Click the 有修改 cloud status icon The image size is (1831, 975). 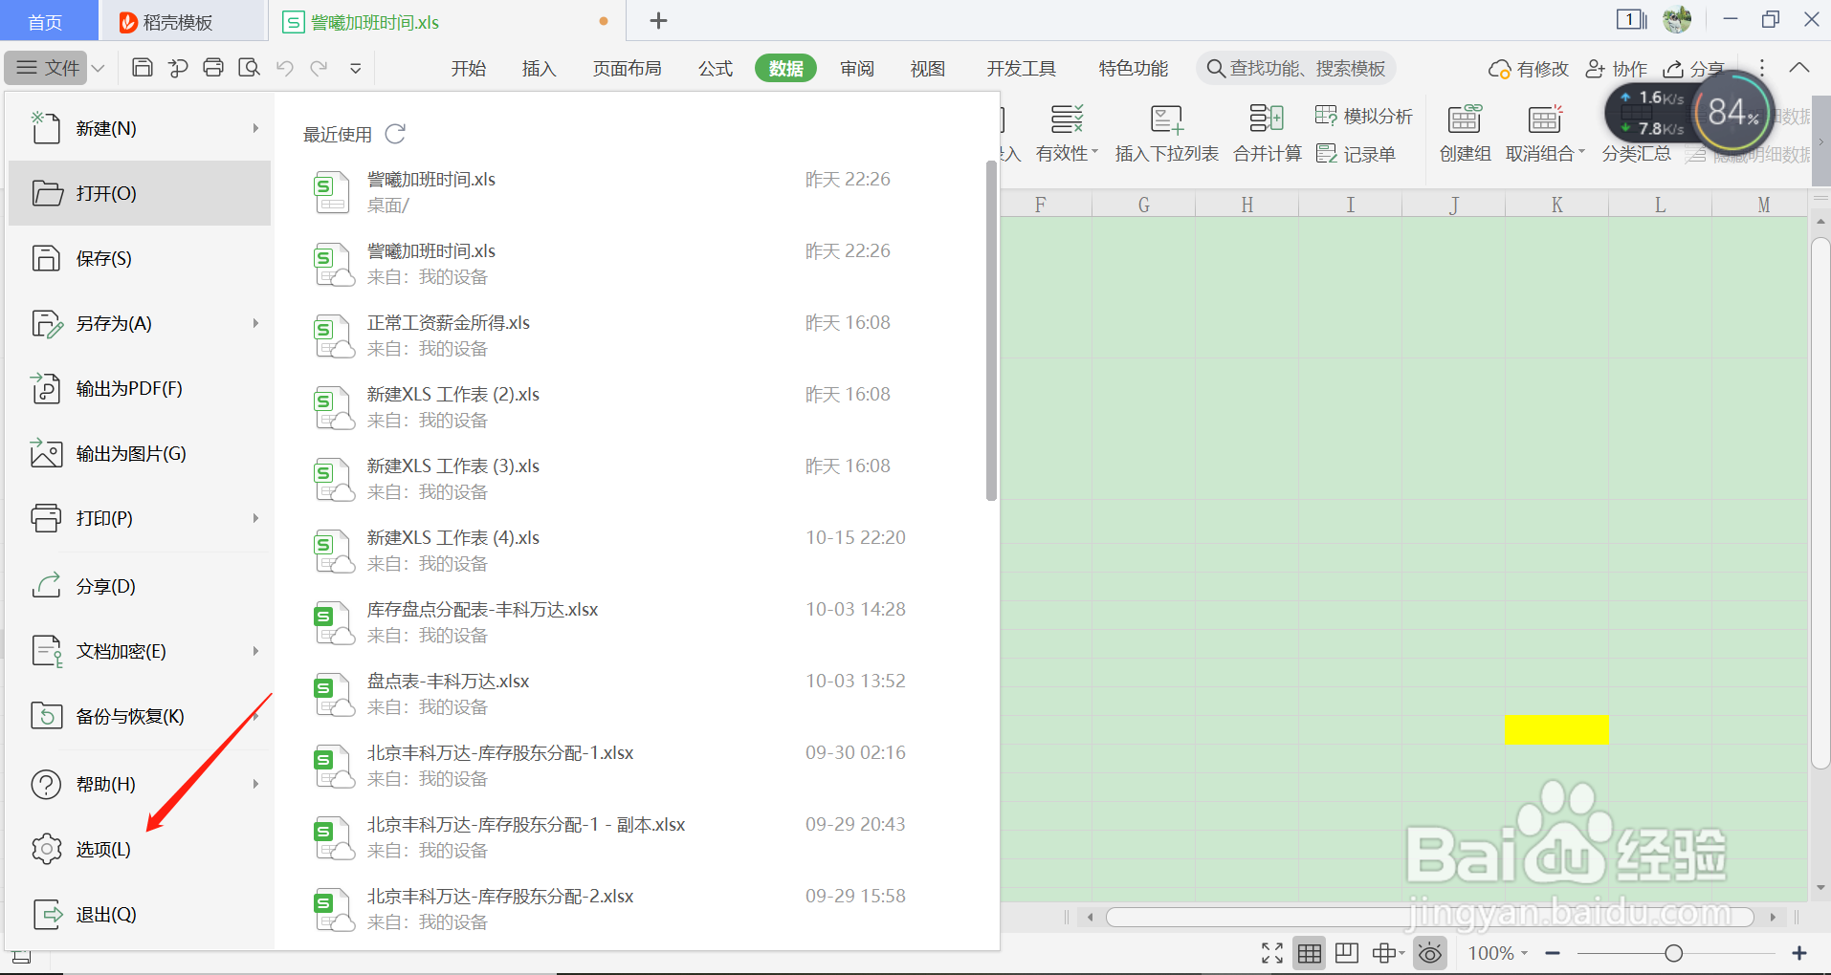pos(1528,69)
